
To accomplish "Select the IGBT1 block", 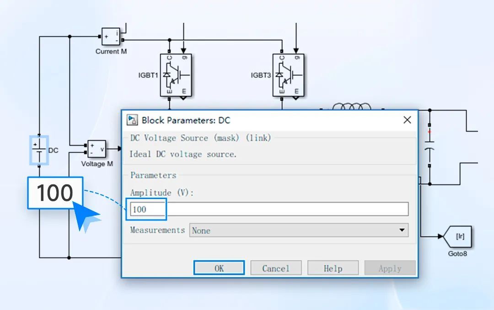I will (176, 75).
